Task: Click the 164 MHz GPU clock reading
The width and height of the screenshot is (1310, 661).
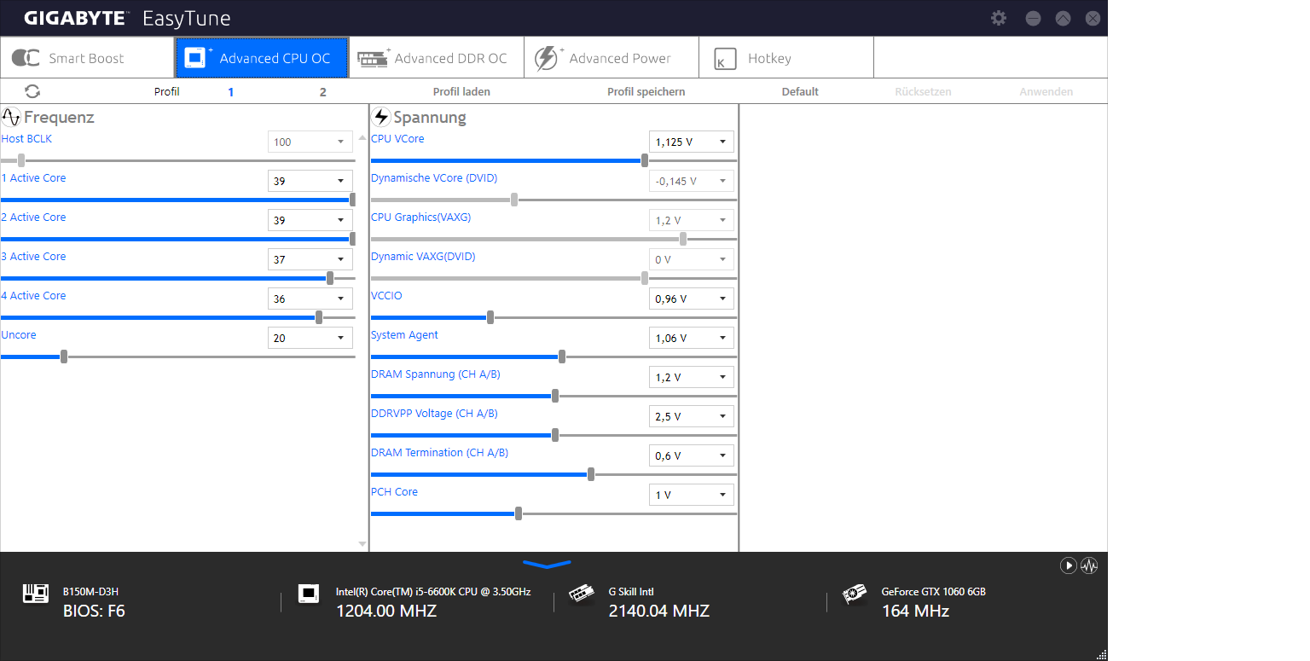Action: point(915,611)
